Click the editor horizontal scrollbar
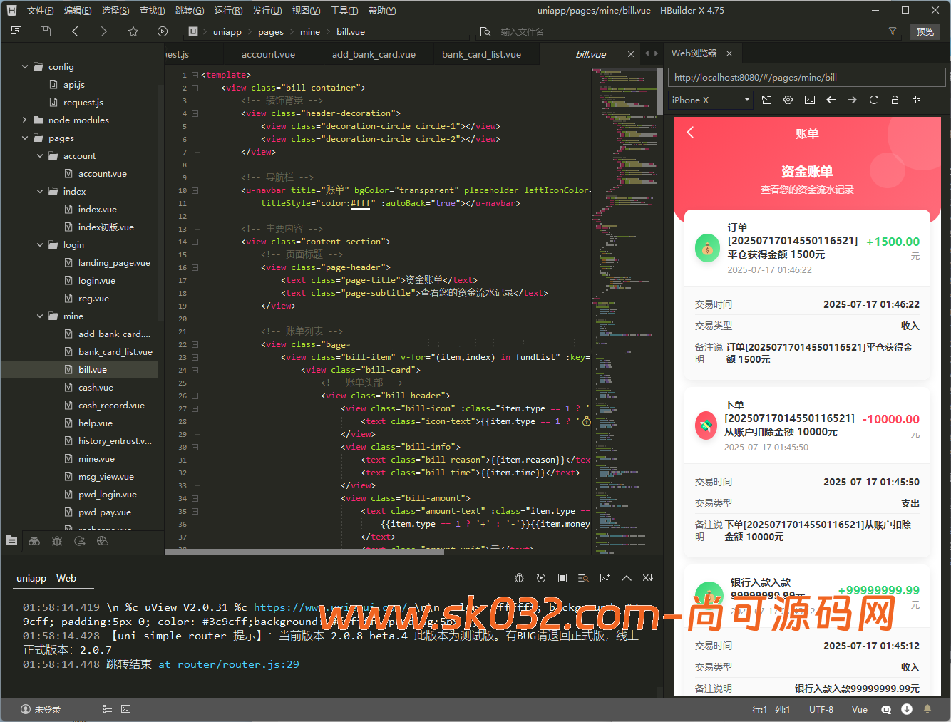 click(x=285, y=551)
